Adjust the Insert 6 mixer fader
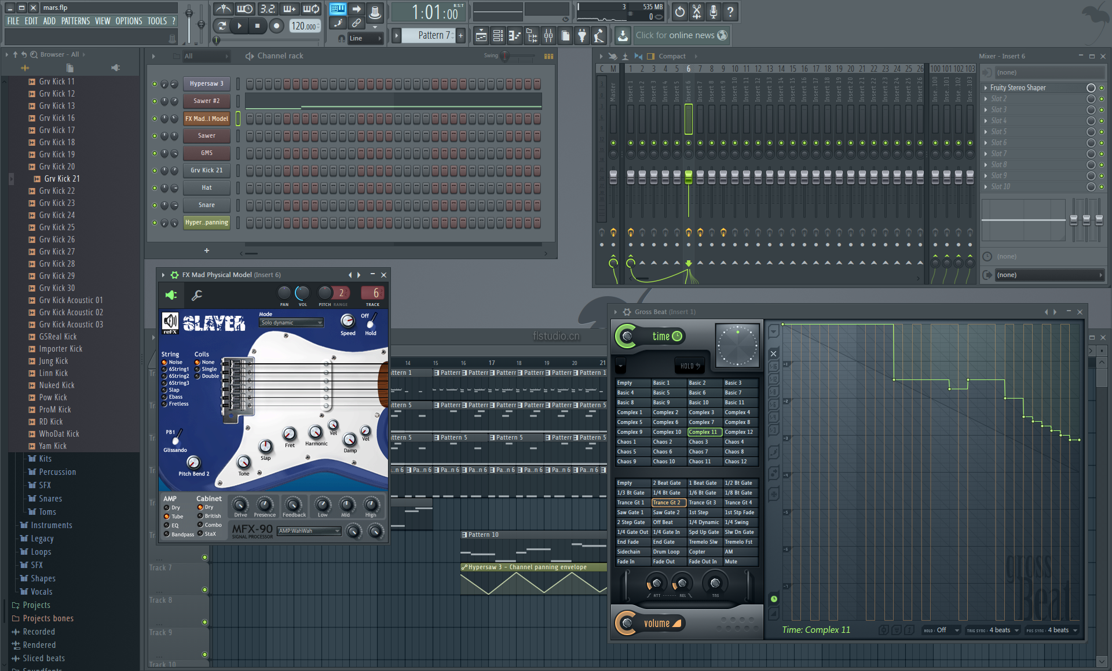Screen dimensions: 1112x671 click(x=688, y=176)
